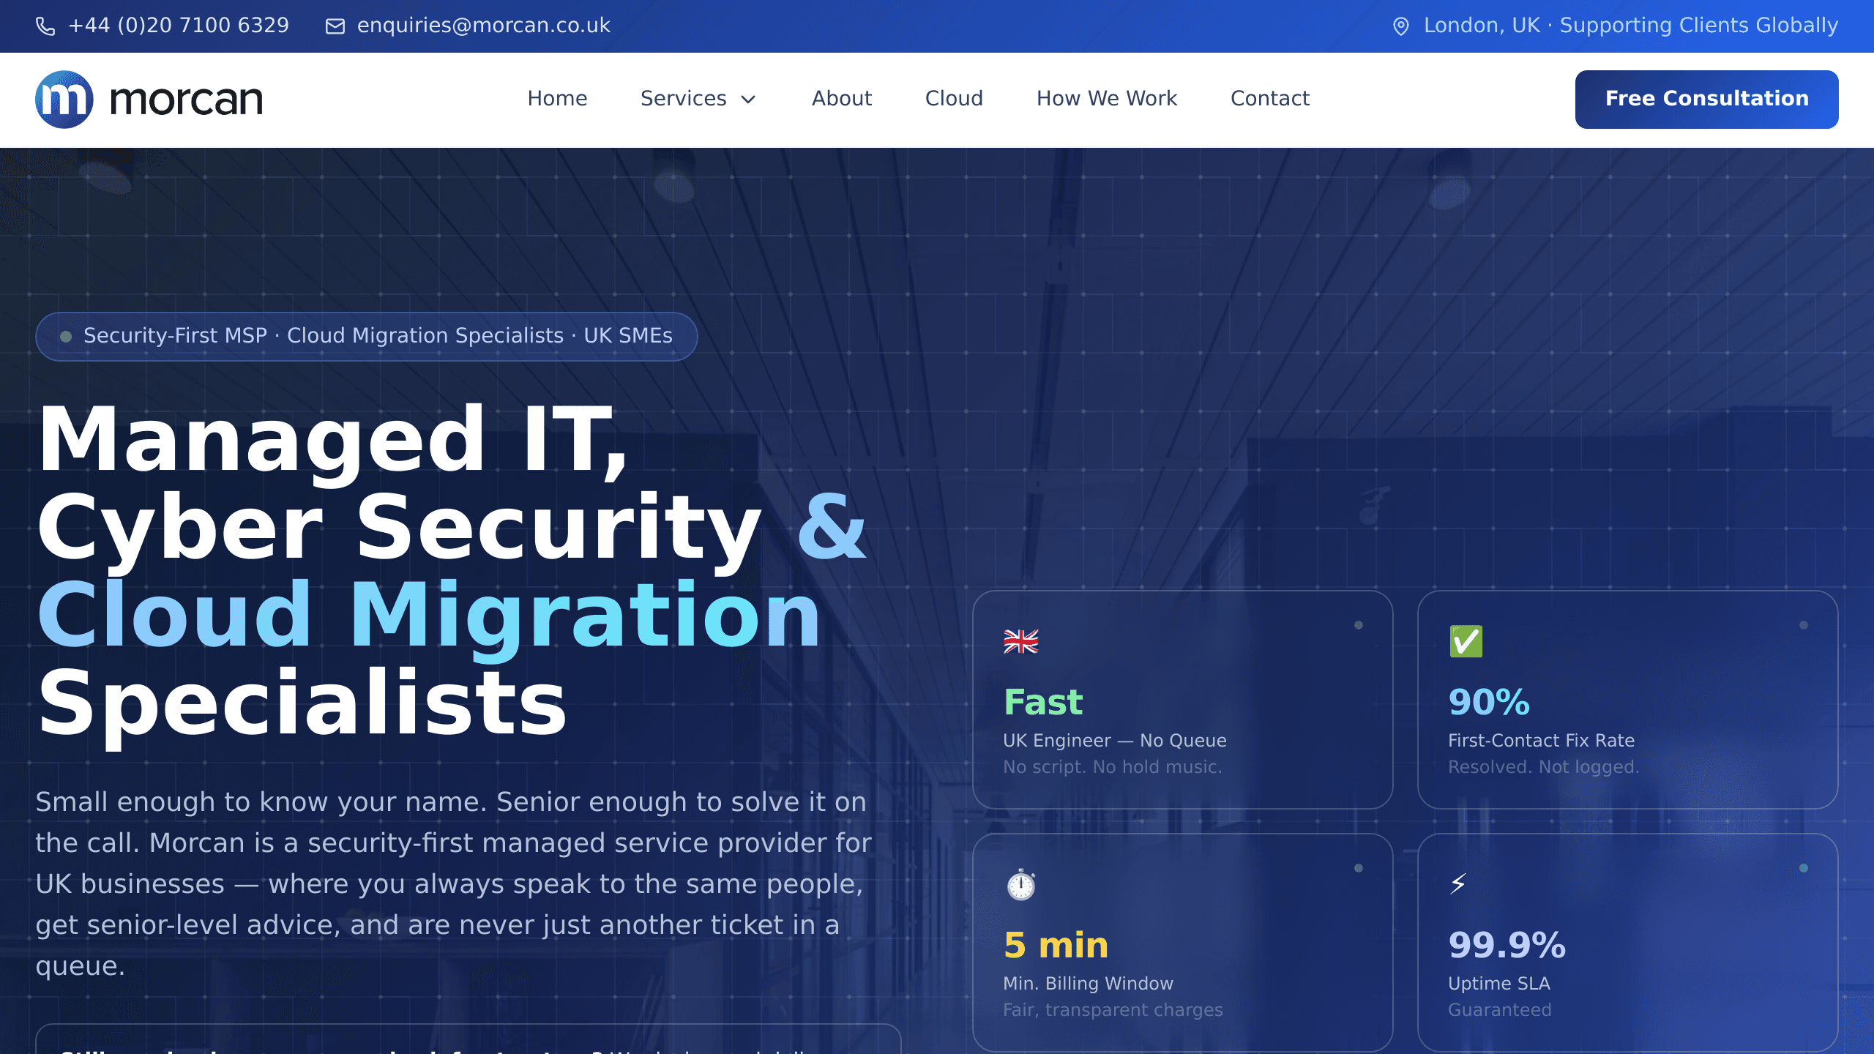Click the morcan wordmark text

[186, 100]
